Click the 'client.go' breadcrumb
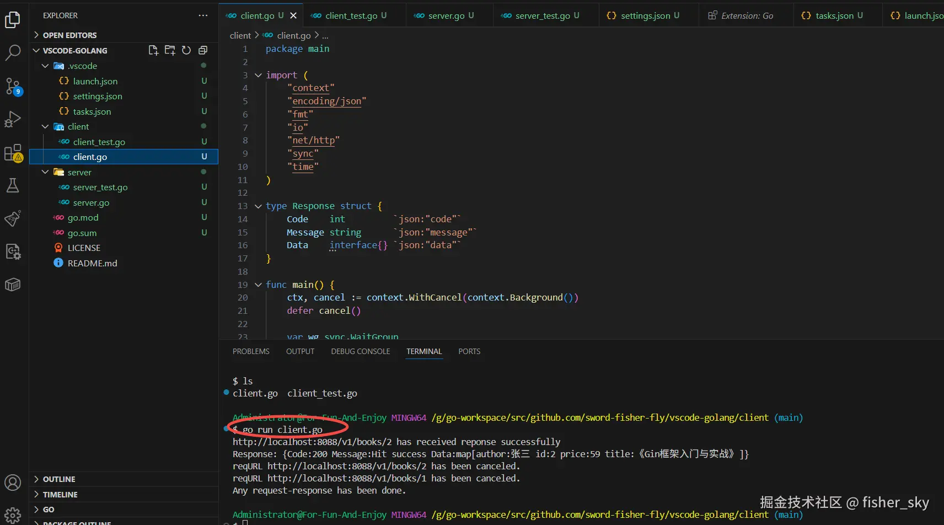Image resolution: width=944 pixels, height=525 pixels. 294,35
